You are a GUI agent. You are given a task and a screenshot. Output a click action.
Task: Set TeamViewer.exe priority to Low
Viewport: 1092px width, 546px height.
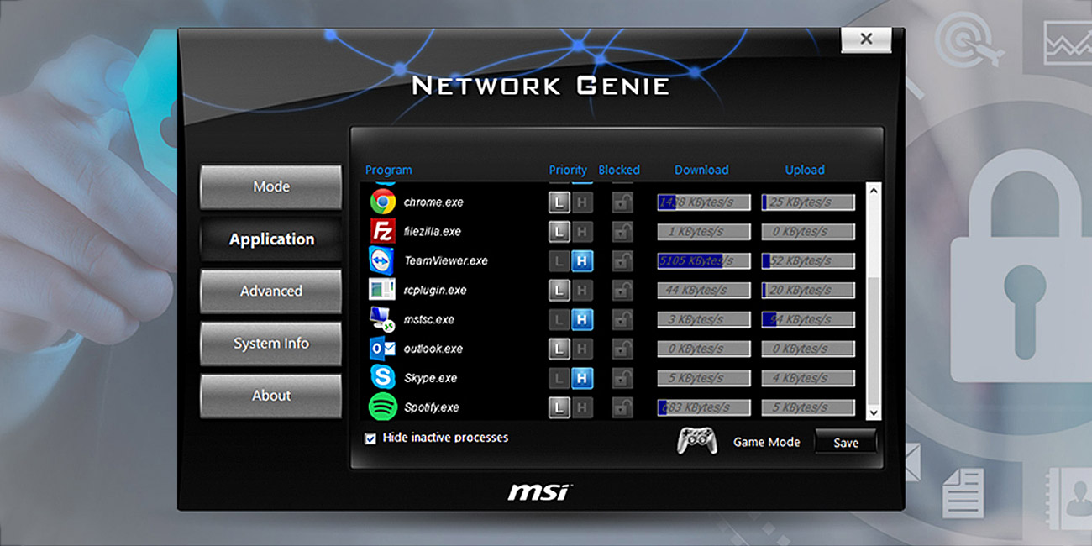(559, 261)
